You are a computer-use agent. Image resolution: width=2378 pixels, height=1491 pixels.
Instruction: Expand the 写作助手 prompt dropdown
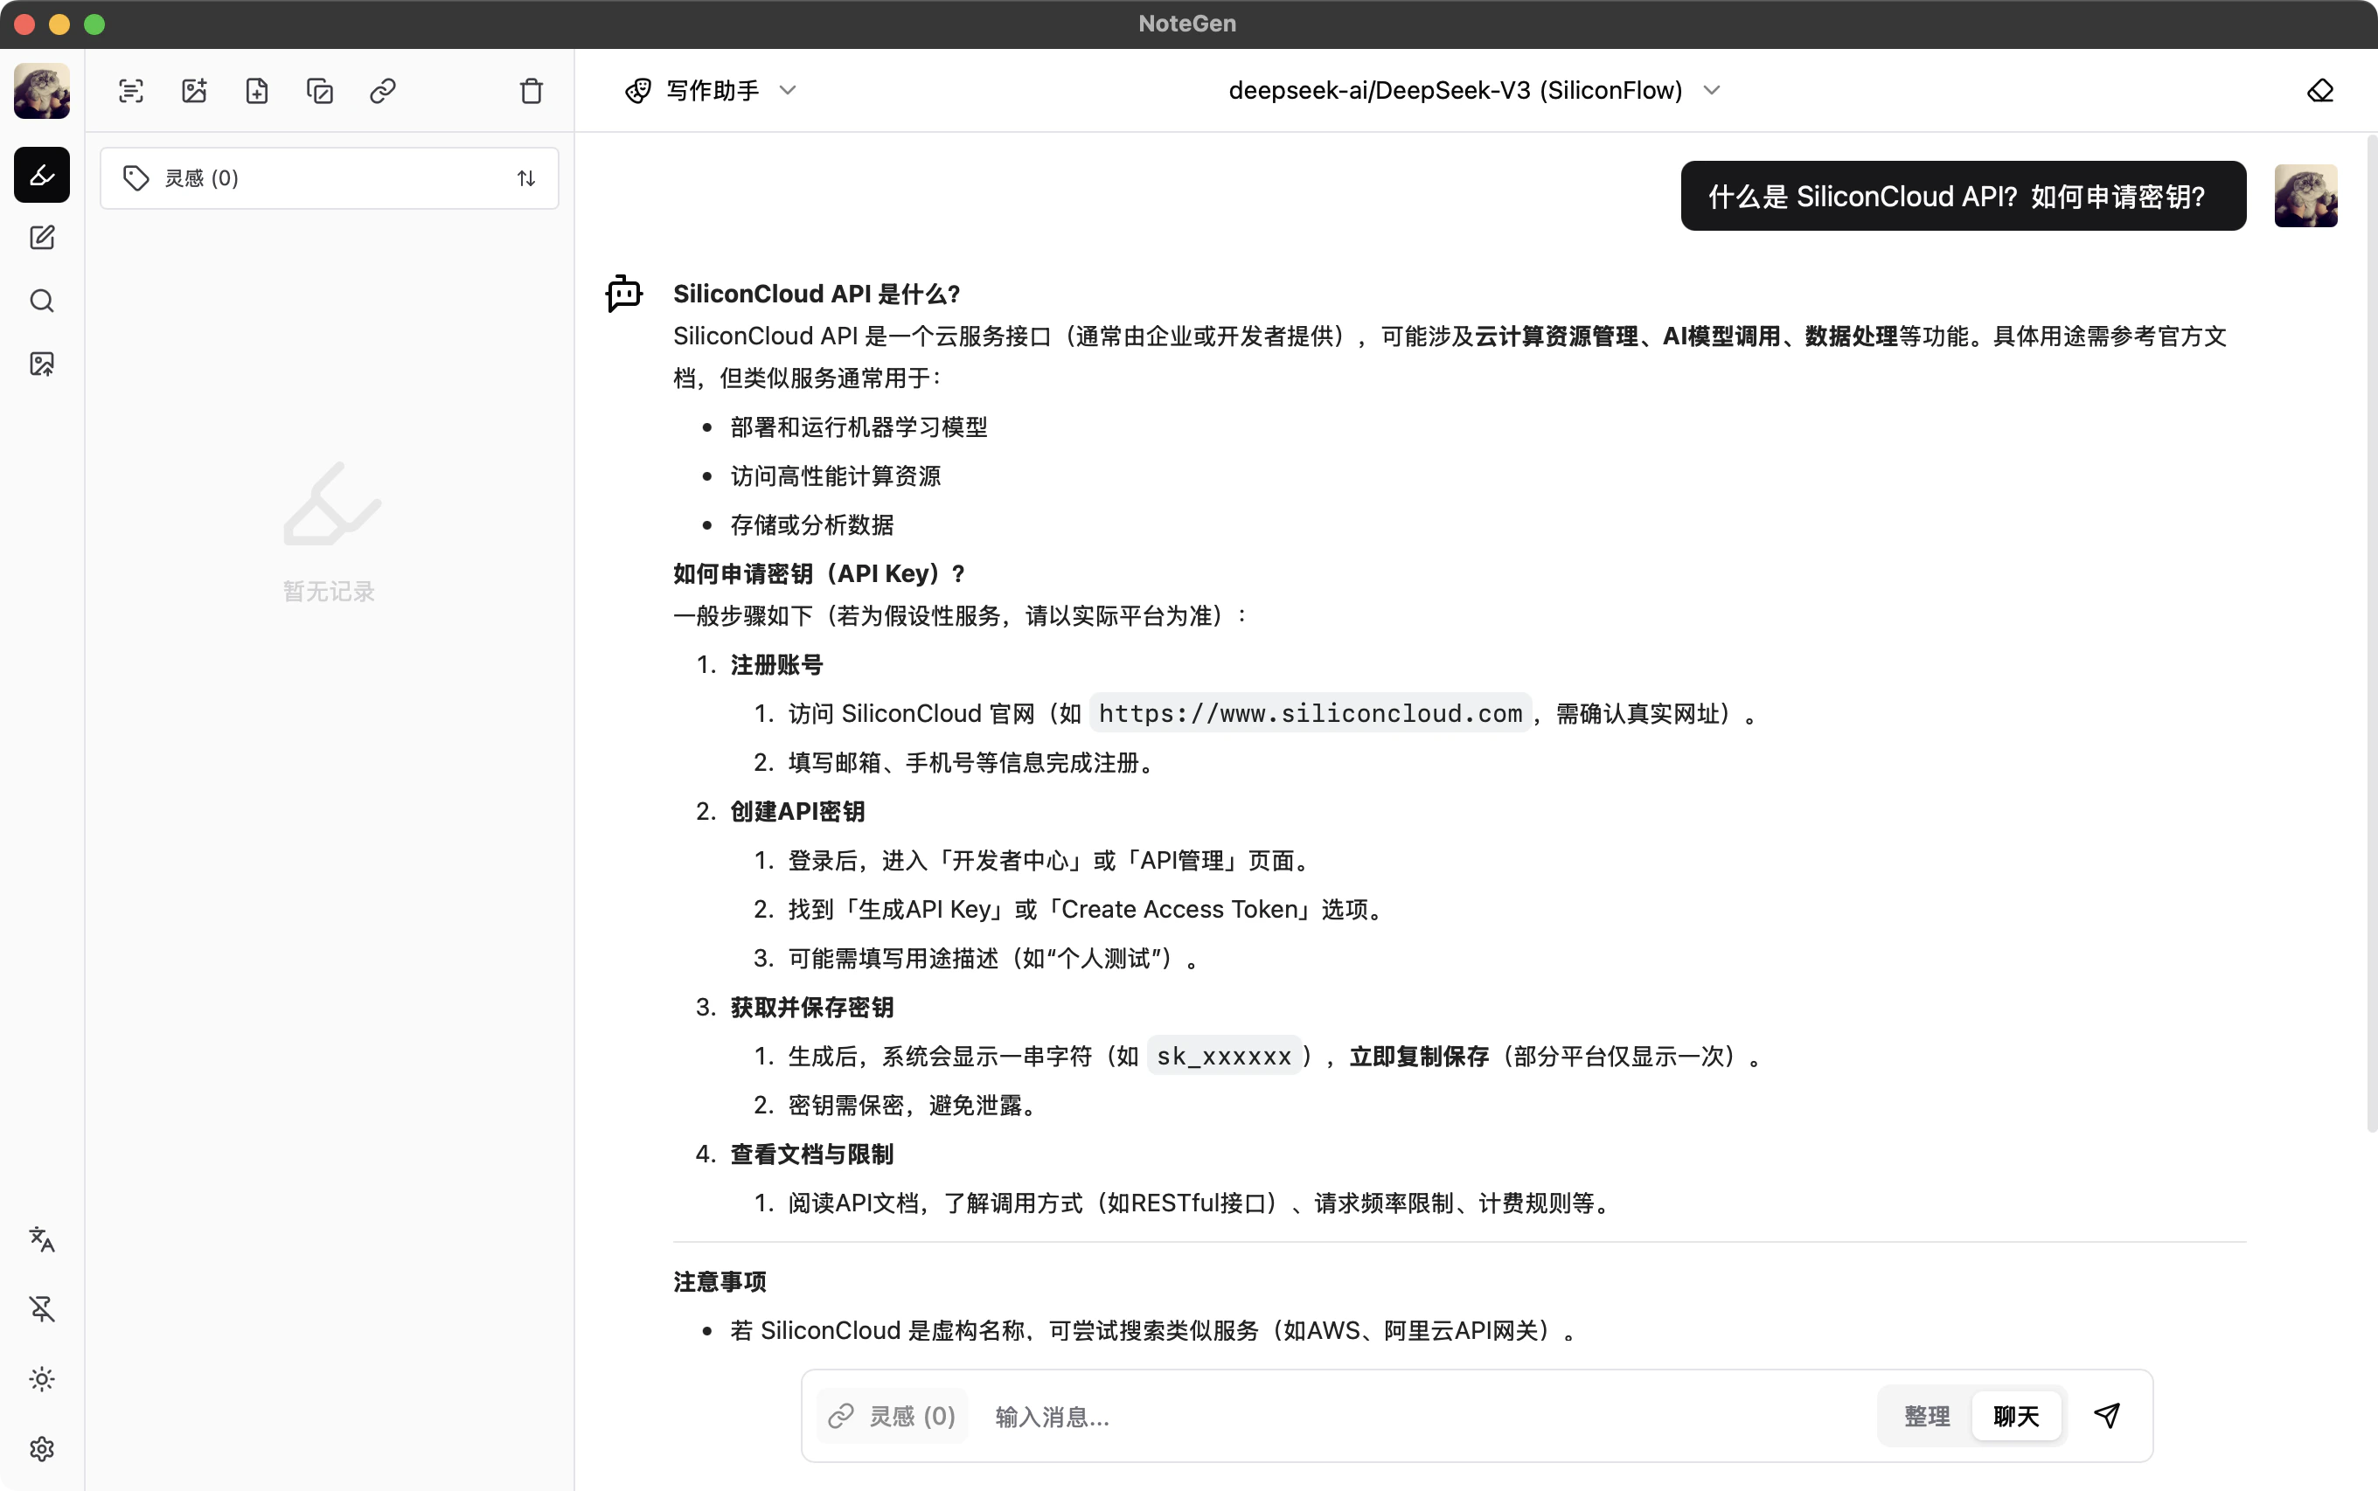tap(711, 91)
